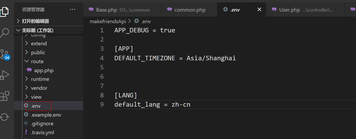Screen dimensions: 356x139
Task: Switch to the Base.php tab
Action: tap(106, 10)
